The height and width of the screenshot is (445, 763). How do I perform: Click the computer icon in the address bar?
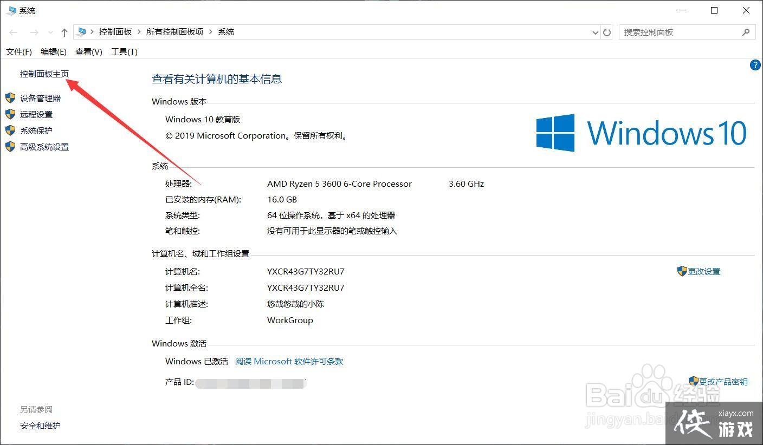tap(81, 32)
